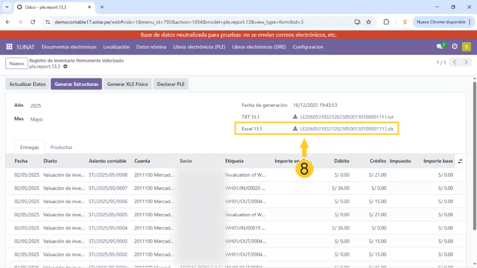Screen dimensions: 477x268
Task: Open the messages conversation icon
Action: (x=439, y=47)
